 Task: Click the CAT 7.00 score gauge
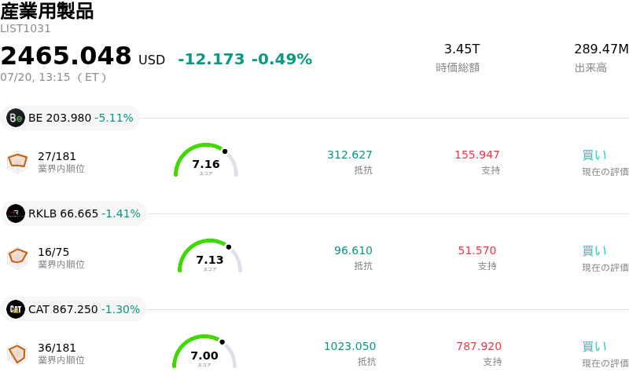[204, 352]
